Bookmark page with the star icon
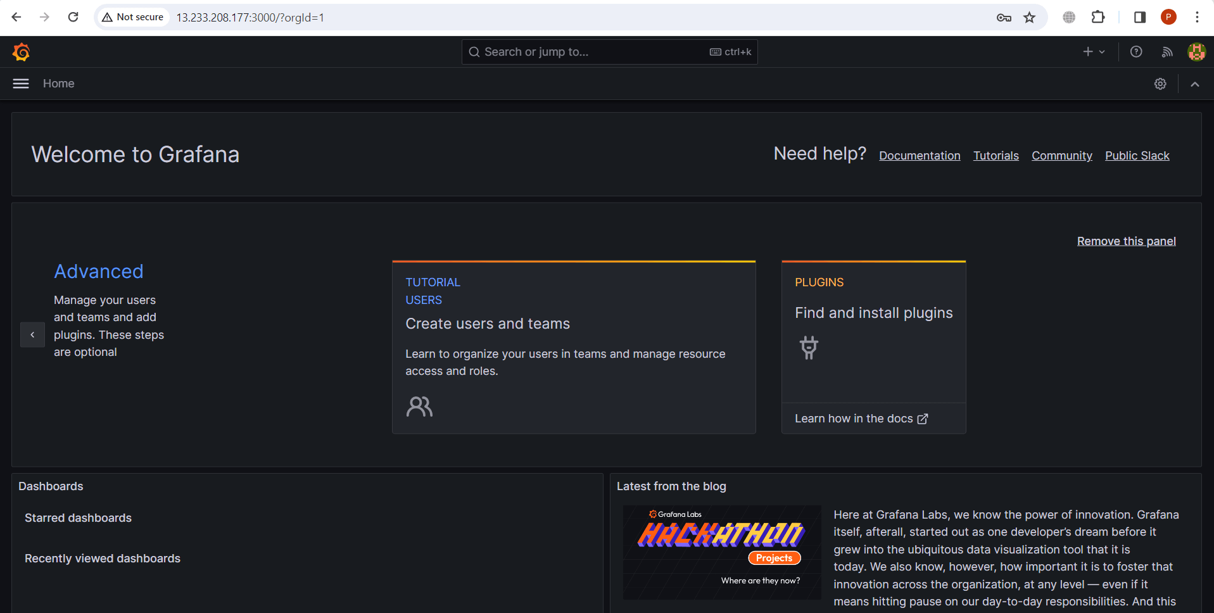Viewport: 1214px width, 613px height. (1030, 17)
